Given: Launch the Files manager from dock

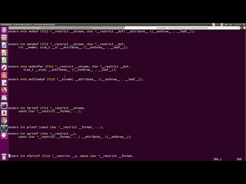Looking at the screenshot, I should 4,38.
